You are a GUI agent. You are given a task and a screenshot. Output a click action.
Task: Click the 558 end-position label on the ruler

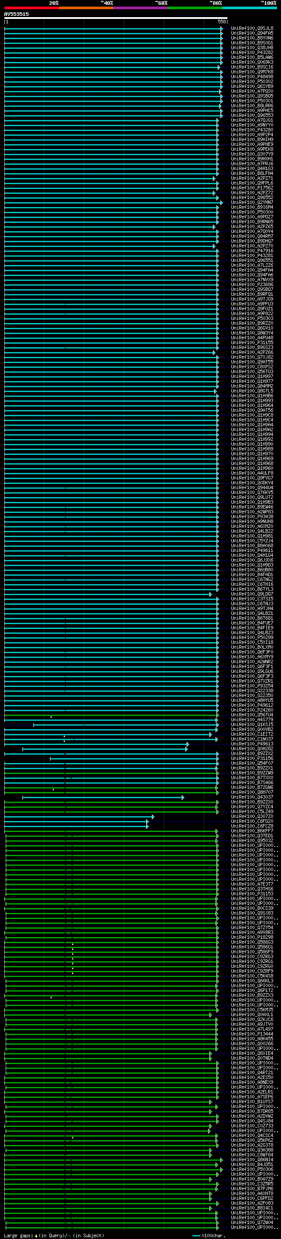pos(221,22)
